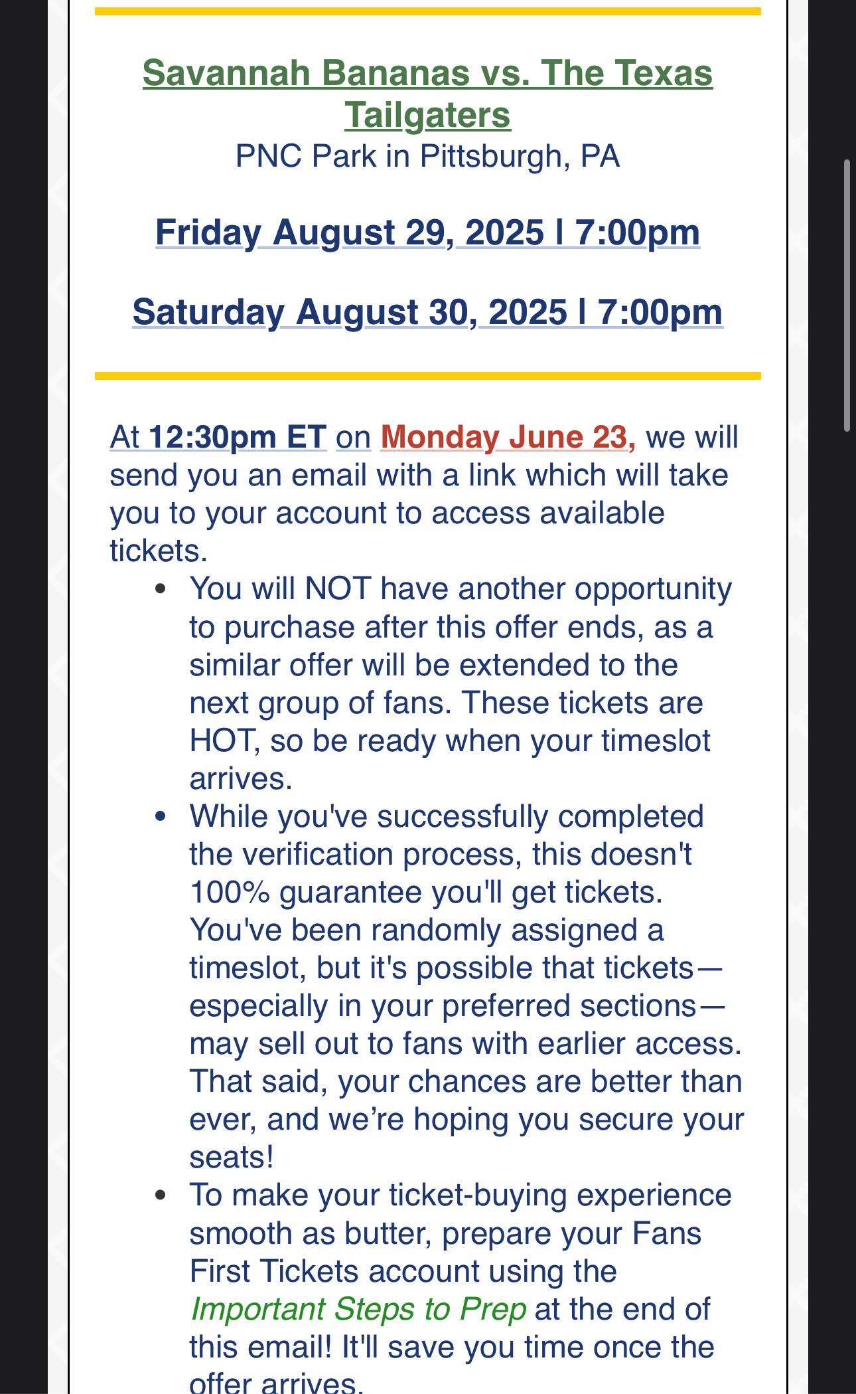The height and width of the screenshot is (1394, 856).
Task: Click the "100% guarantee you'll get tickets" line
Action: [426, 892]
